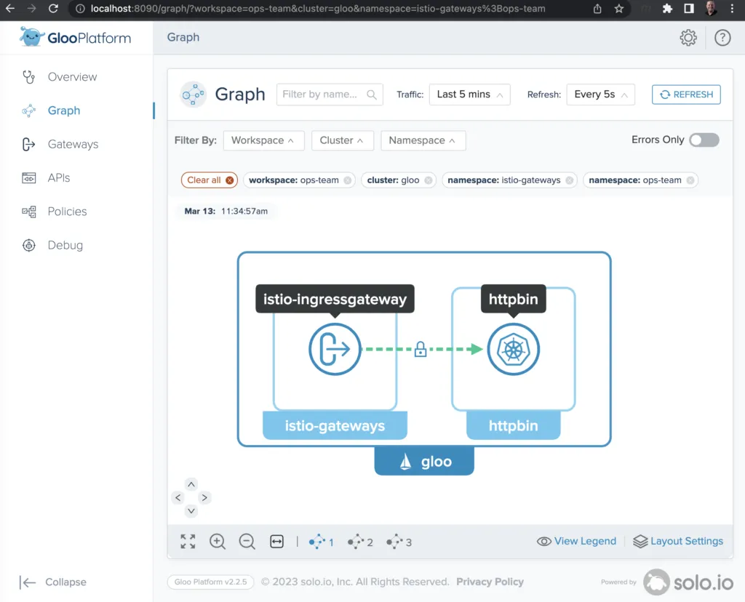Zoom out of the graph
This screenshot has width=745, height=602.
click(x=247, y=541)
